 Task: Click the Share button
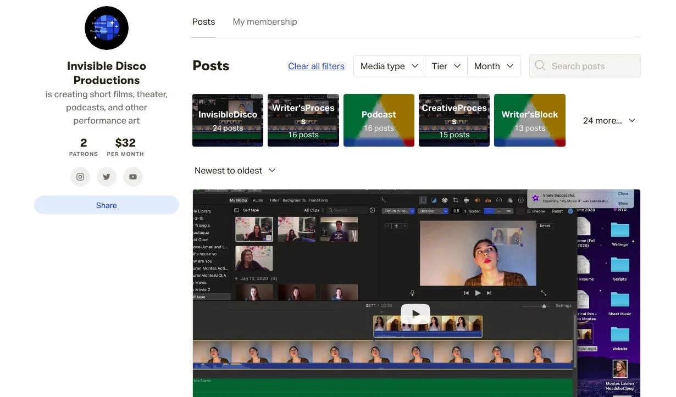107,205
